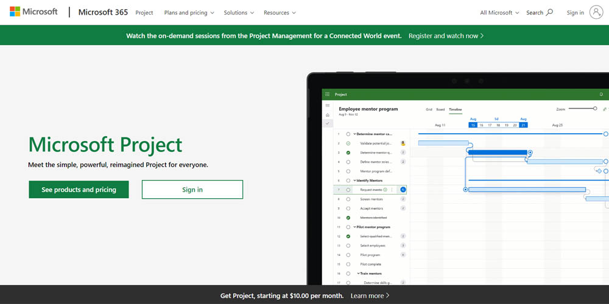This screenshot has width=609, height=304.
Task: Follow Learn more link in footer bar
Action: (370, 295)
